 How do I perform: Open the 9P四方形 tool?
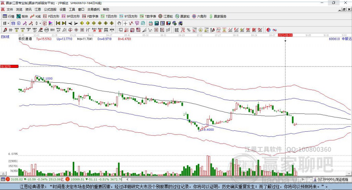(x=71, y=16)
